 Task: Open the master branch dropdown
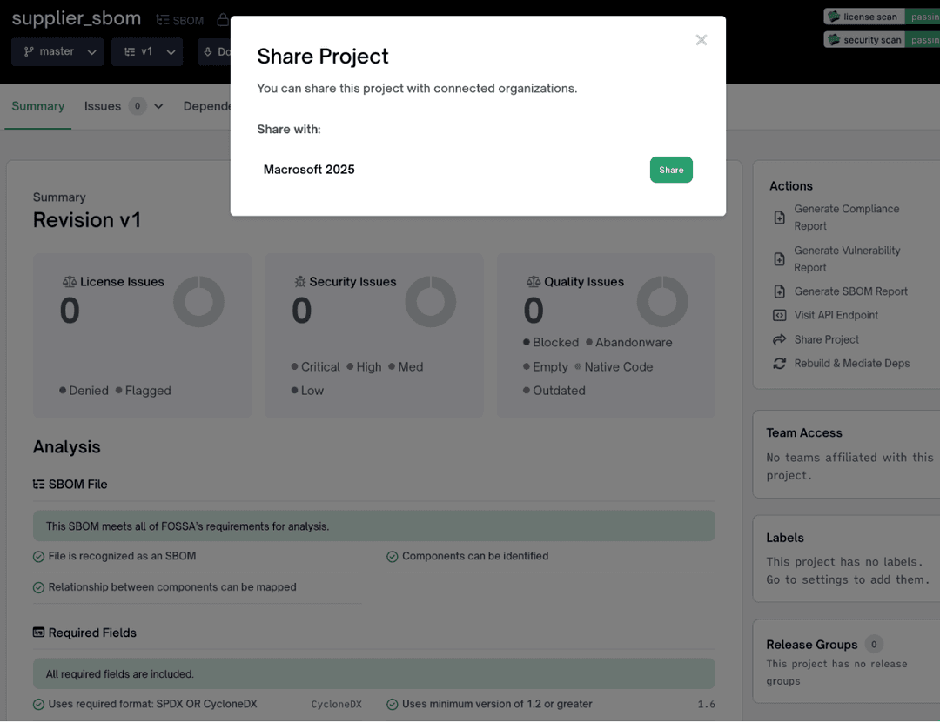coord(57,52)
